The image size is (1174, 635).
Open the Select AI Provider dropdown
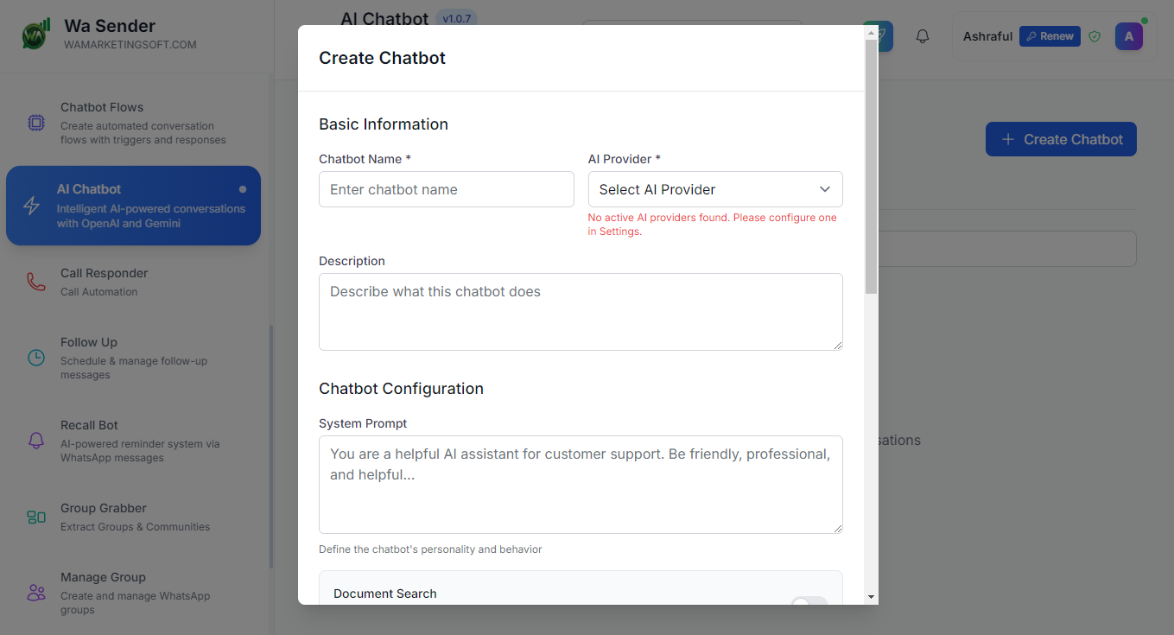pyautogui.click(x=715, y=189)
